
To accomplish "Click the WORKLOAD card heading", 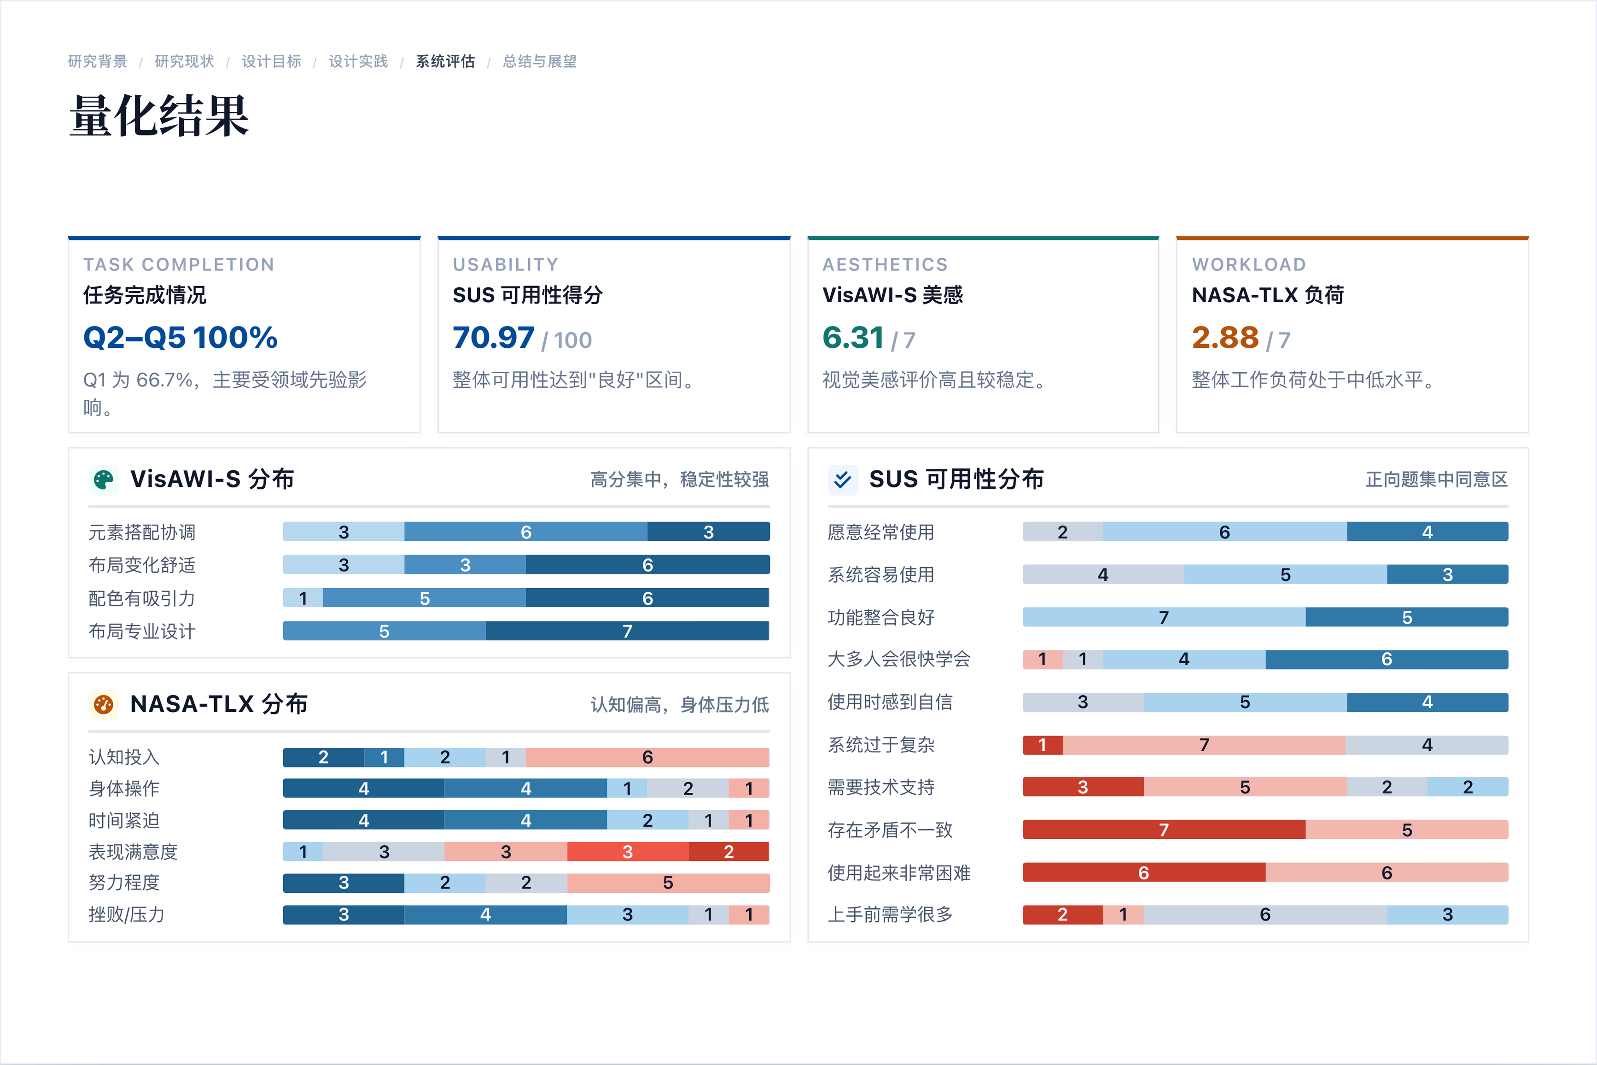I will click(x=1249, y=264).
